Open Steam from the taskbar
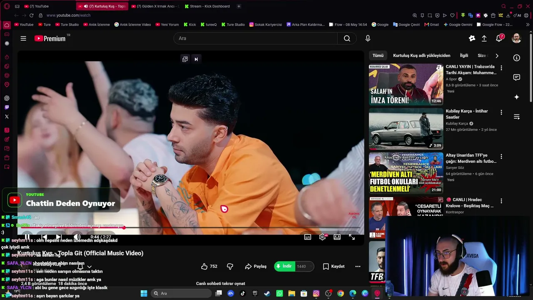 (x=267, y=293)
